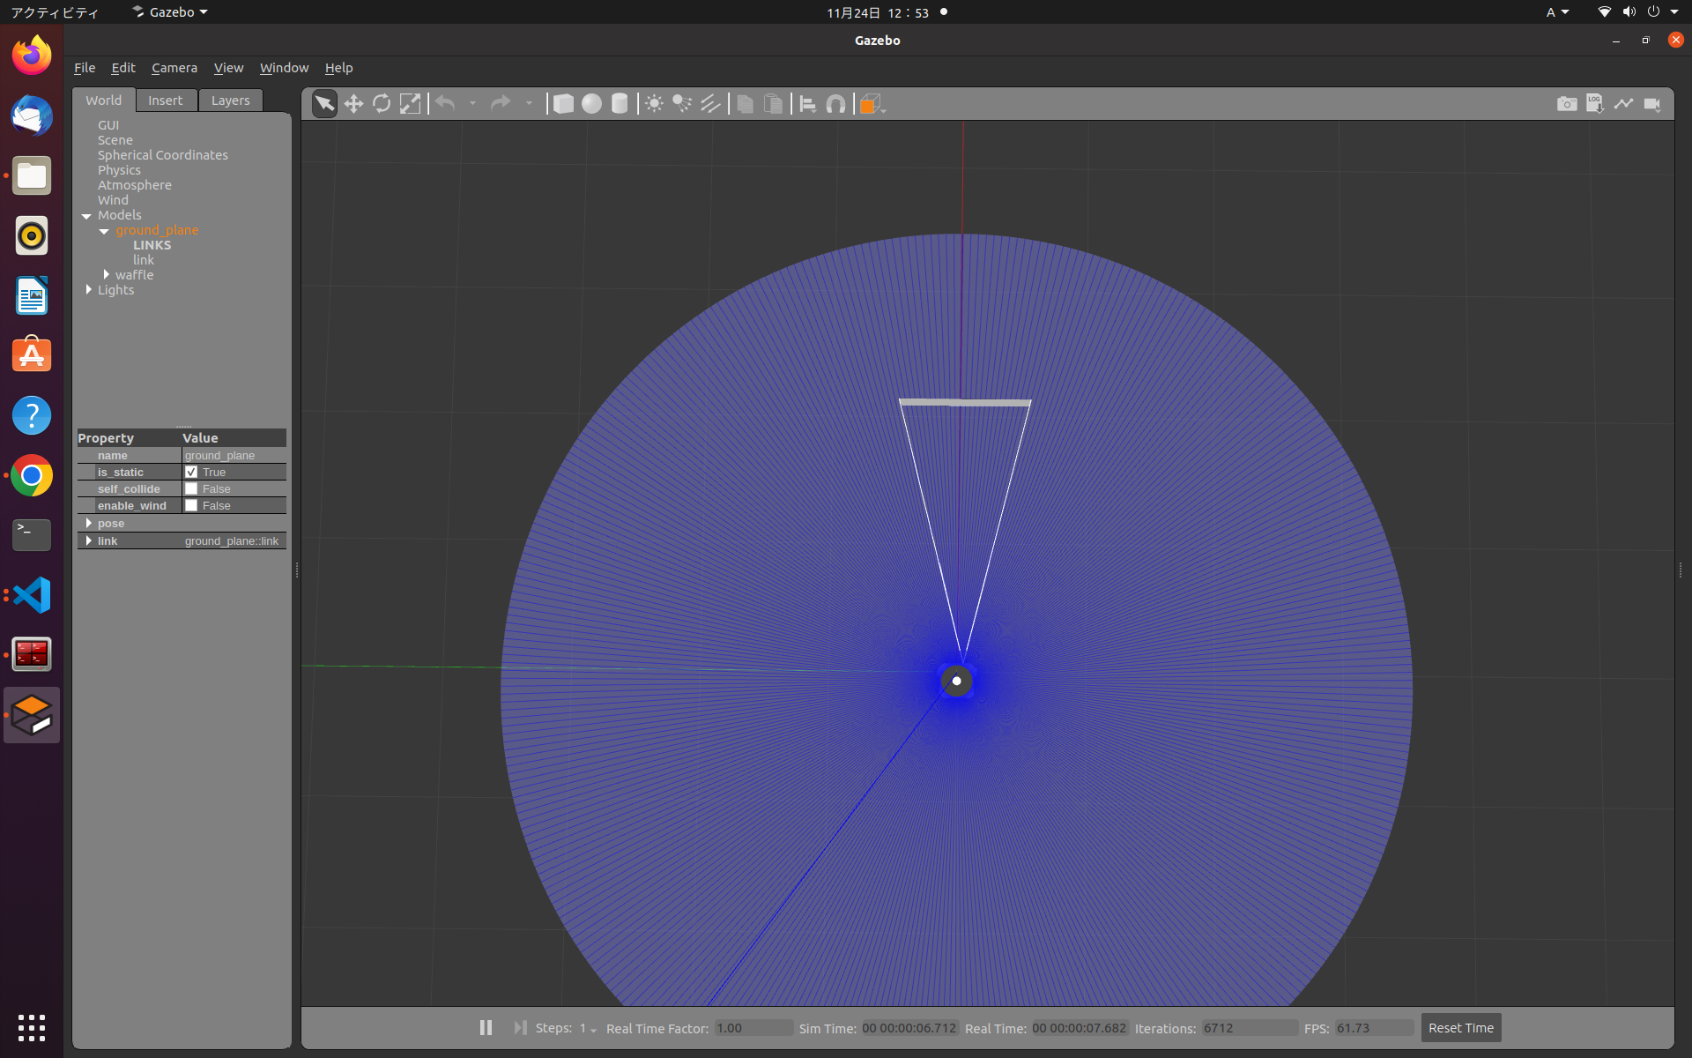The height and width of the screenshot is (1058, 1692).
Task: Expand the waffle model node
Action: click(x=107, y=274)
